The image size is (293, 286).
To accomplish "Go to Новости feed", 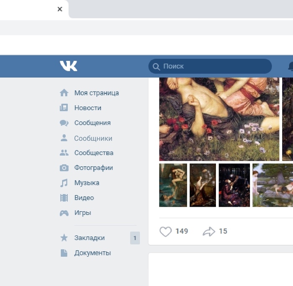I will click(88, 108).
